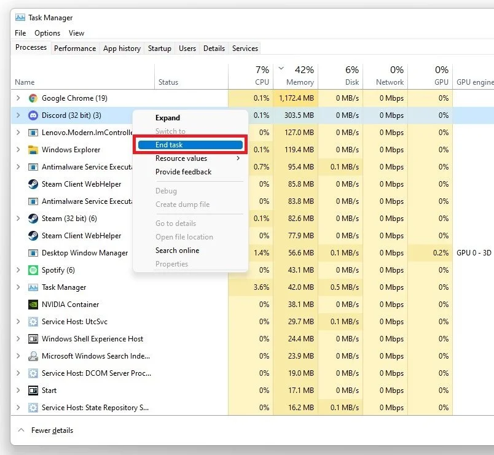Click the Fewer details link text
This screenshot has width=494, height=455.
[x=52, y=430]
